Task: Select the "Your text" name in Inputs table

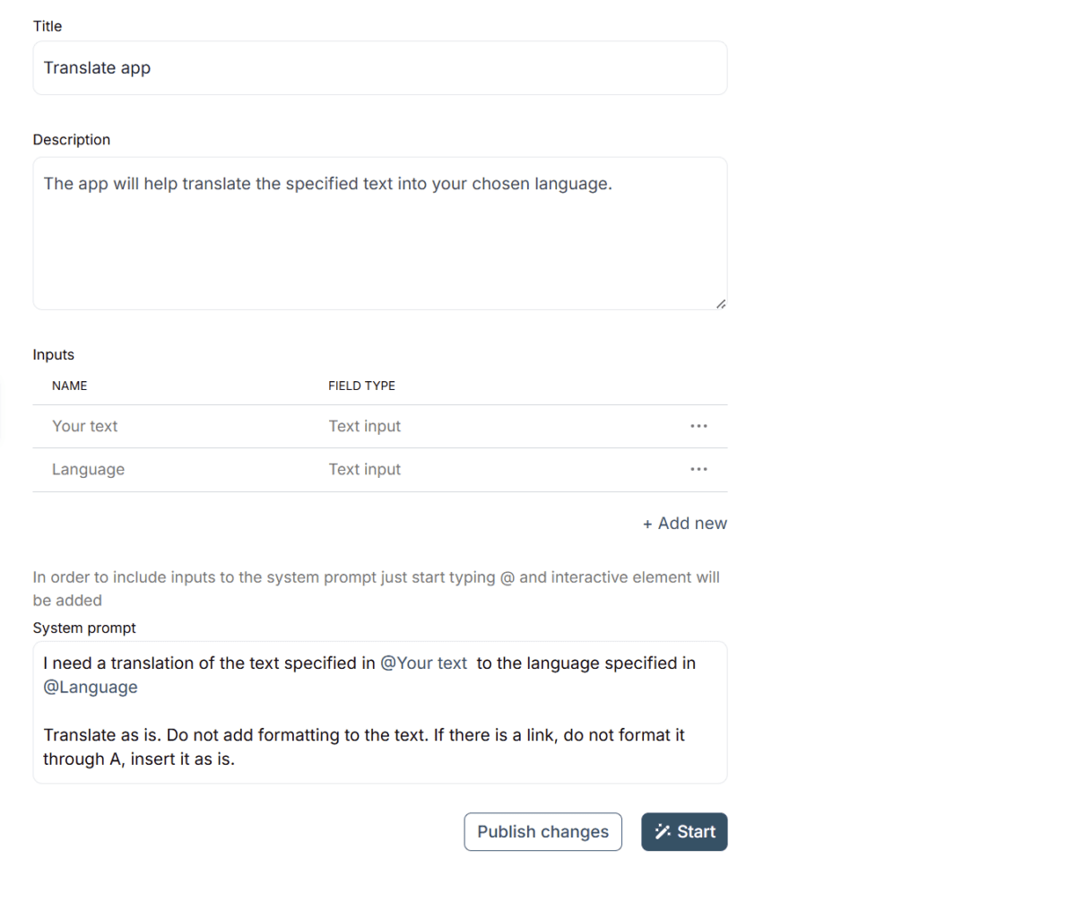Action: pyautogui.click(x=85, y=427)
